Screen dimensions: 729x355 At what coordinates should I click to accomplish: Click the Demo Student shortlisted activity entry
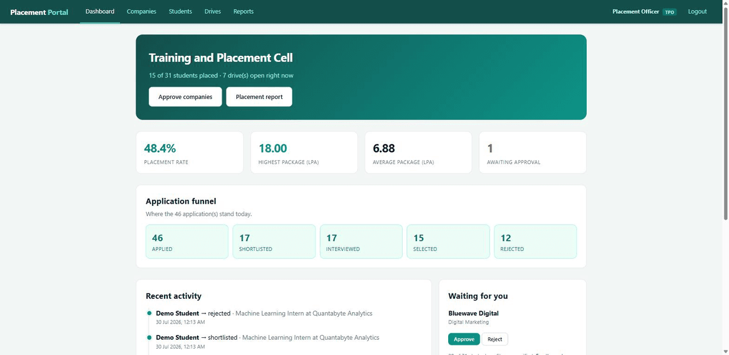pyautogui.click(x=268, y=341)
